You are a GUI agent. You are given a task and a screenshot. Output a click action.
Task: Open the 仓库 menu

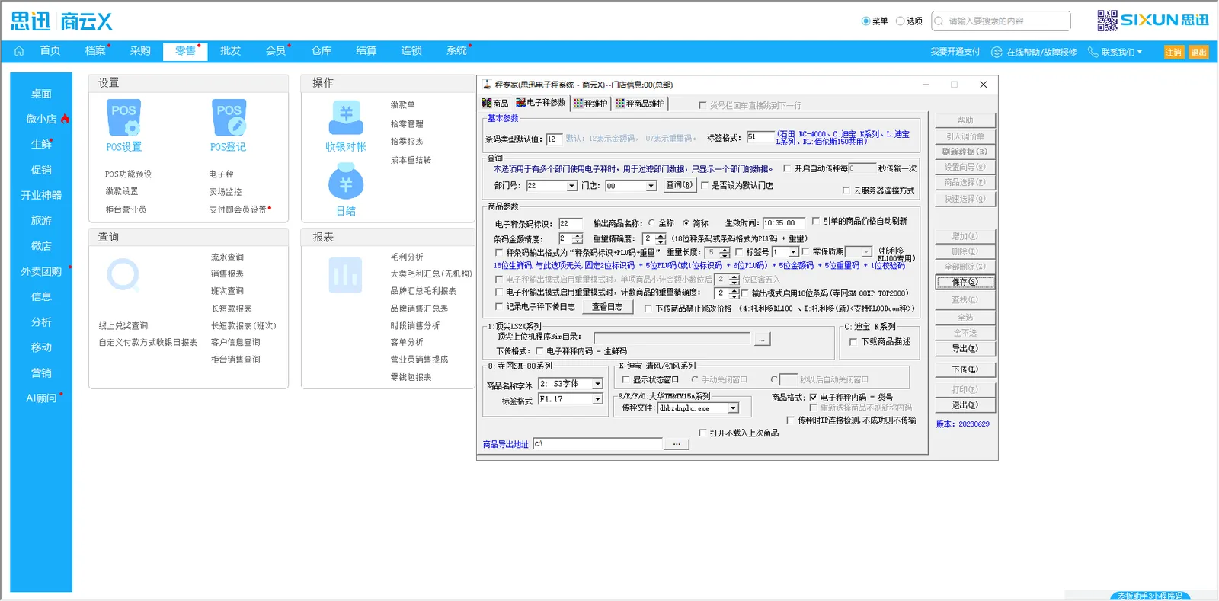click(x=322, y=51)
